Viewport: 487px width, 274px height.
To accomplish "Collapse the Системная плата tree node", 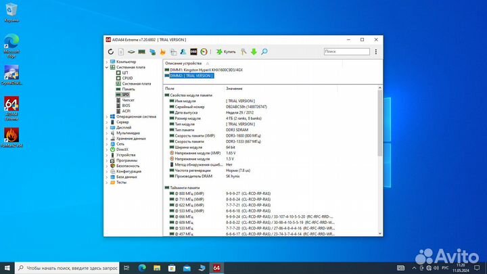I will pos(107,67).
